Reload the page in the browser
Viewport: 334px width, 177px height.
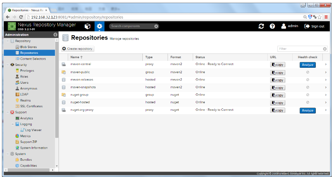tap(21, 17)
